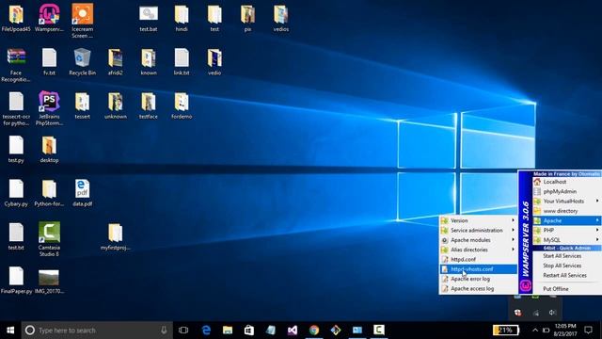Viewport: 602px width, 339px height.
Task: Click the search microphone icon
Action: pyautogui.click(x=164, y=331)
